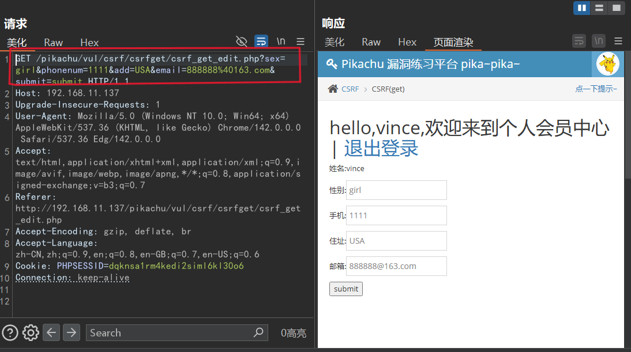
Task: Click the magnifier icon in search box
Action: point(258,332)
